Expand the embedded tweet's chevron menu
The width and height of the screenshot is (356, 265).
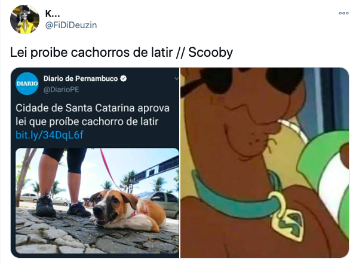(x=176, y=79)
